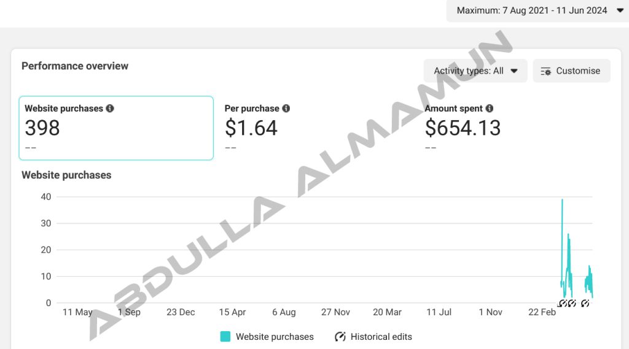Expand the Activity types: All dropdown
This screenshot has height=349, width=629.
pos(475,71)
